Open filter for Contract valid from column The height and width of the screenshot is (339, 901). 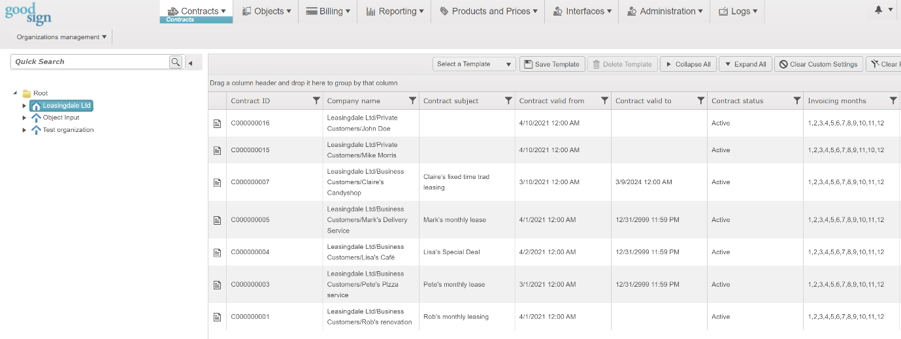[x=604, y=101]
